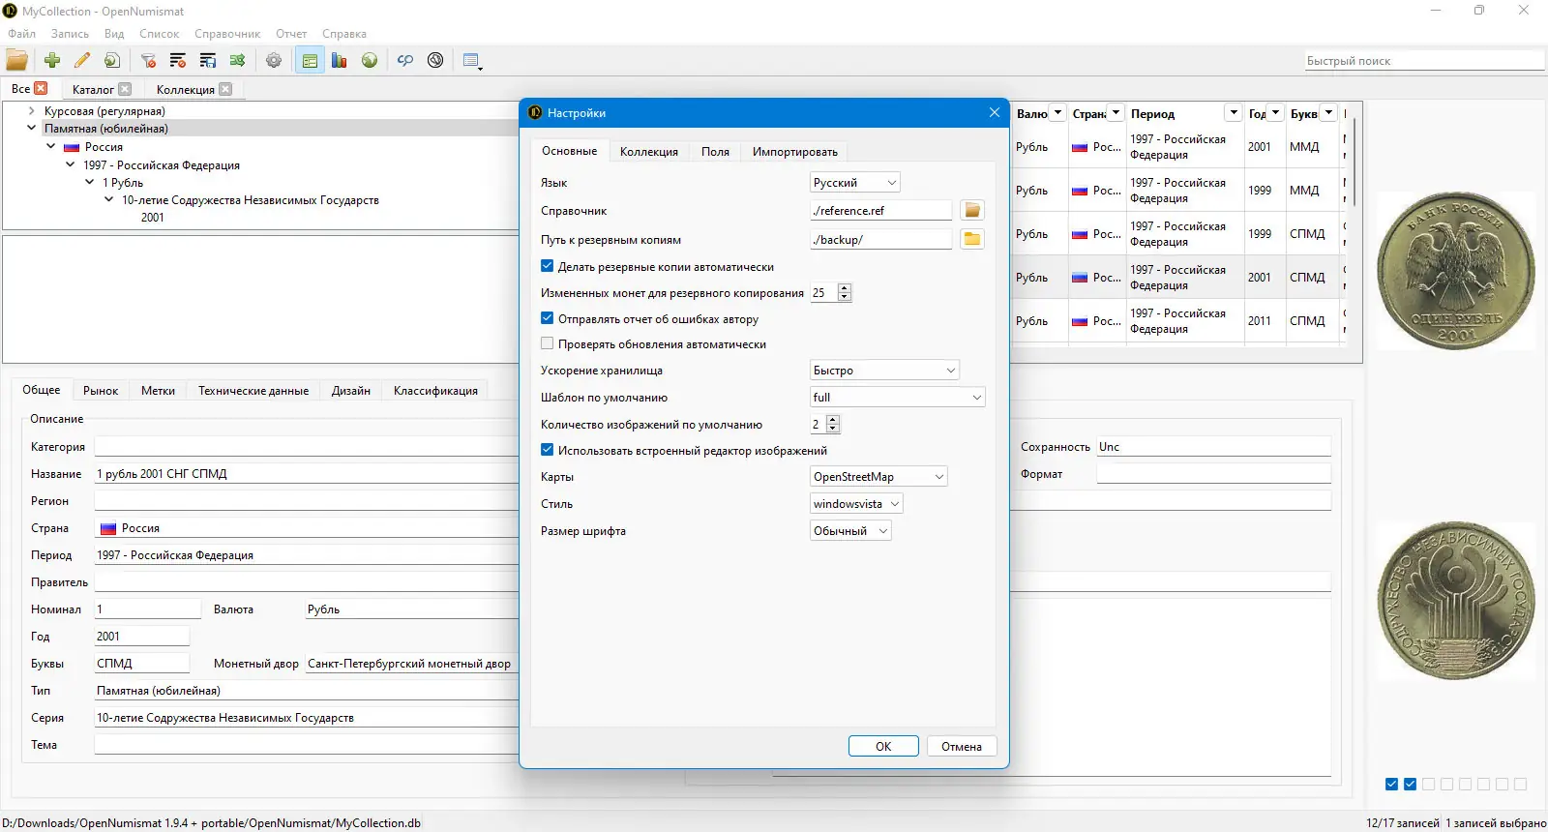This screenshot has width=1548, height=832.
Task: Collapse 'Памятная (юбилейная)' tree node
Action: coord(31,128)
